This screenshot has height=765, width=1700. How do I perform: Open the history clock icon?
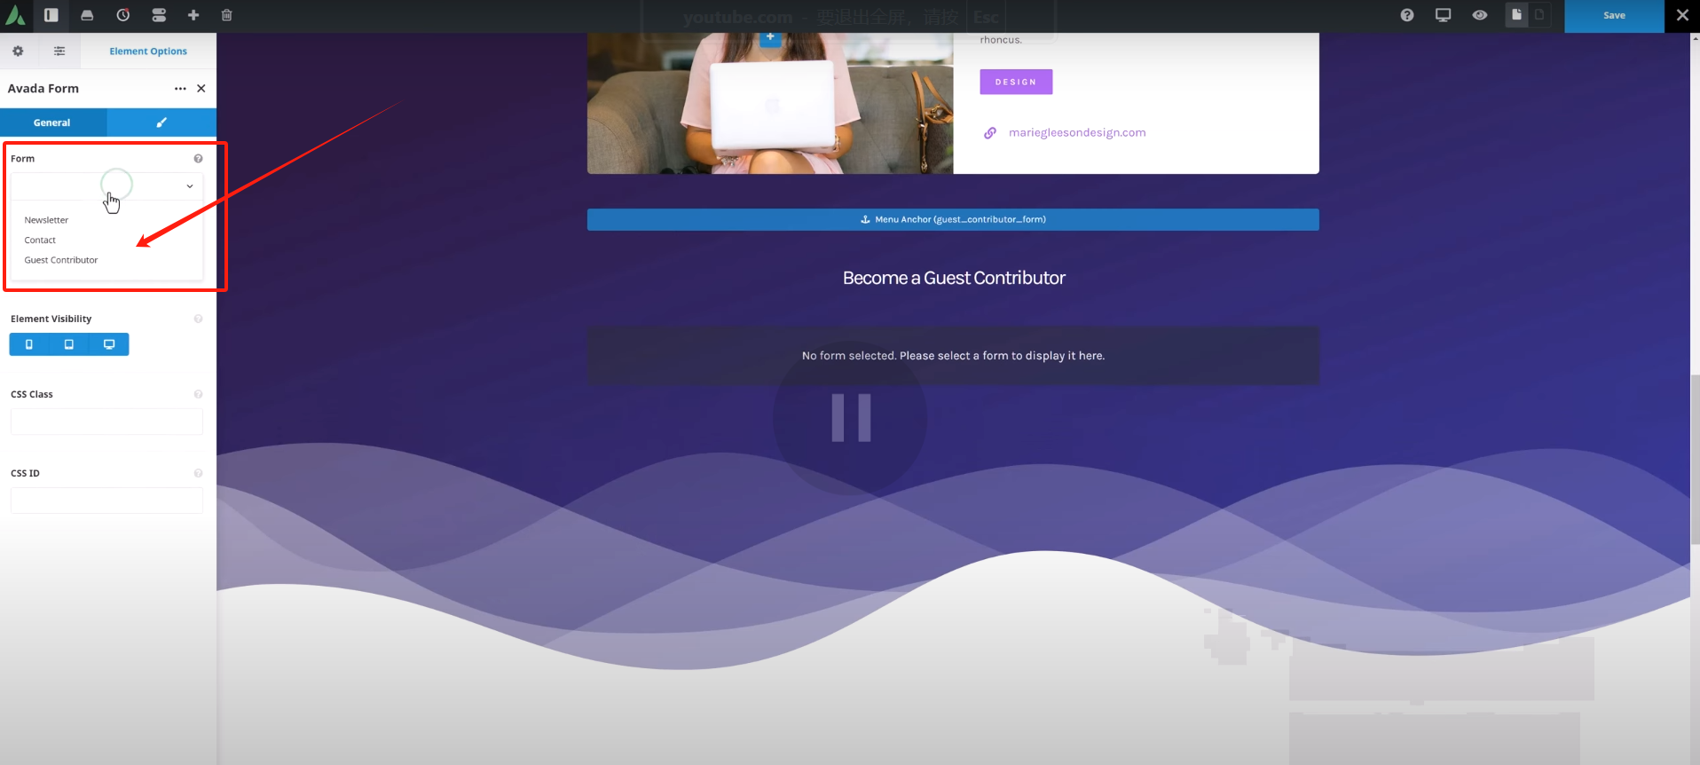pos(123,15)
